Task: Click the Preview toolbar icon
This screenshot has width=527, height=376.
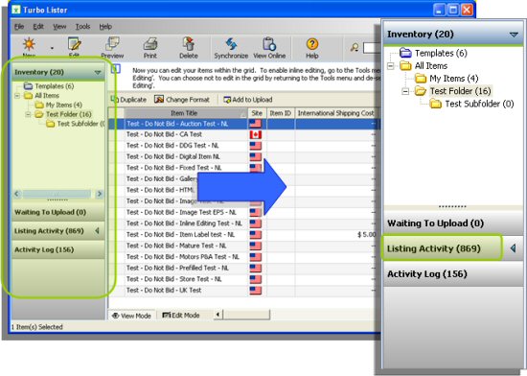Action: [x=112, y=44]
